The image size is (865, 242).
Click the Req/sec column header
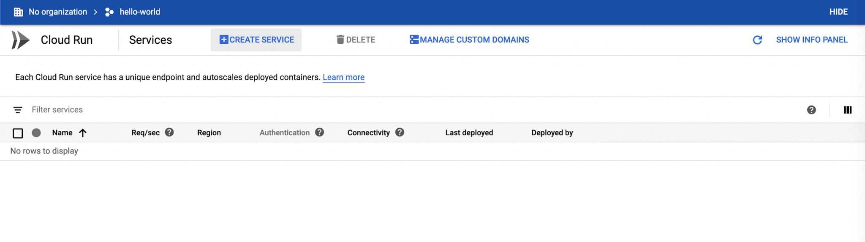coord(145,133)
